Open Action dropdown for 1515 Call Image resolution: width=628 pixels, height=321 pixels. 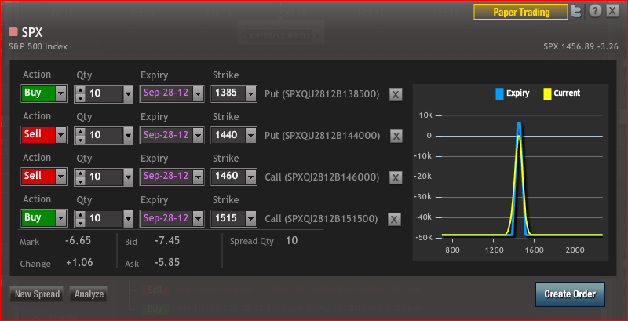pyautogui.click(x=60, y=218)
